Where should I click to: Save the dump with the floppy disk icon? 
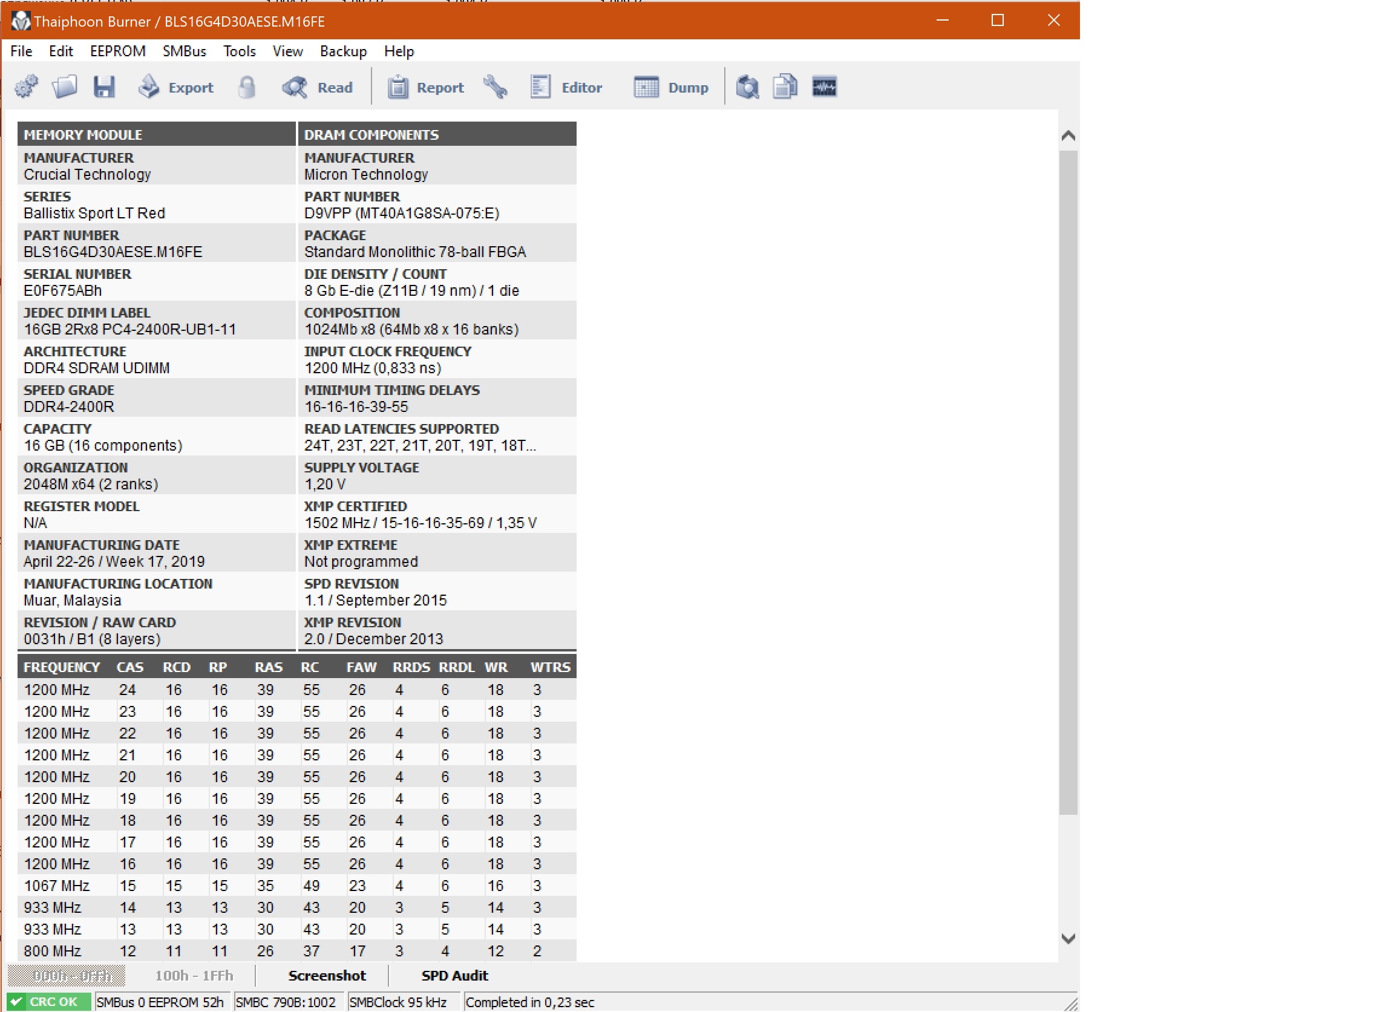point(104,87)
